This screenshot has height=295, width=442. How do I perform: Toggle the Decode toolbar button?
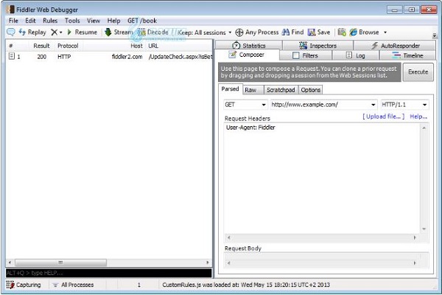[152, 32]
